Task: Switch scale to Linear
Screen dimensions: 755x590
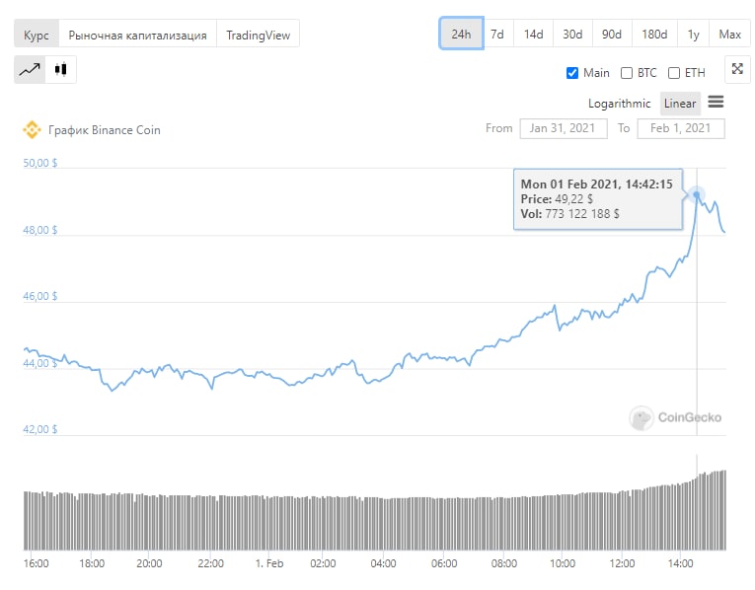Action: [x=680, y=104]
